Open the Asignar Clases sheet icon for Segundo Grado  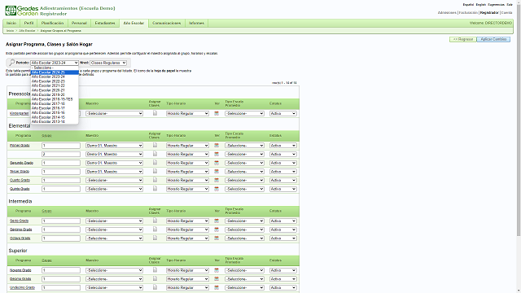tap(155, 163)
